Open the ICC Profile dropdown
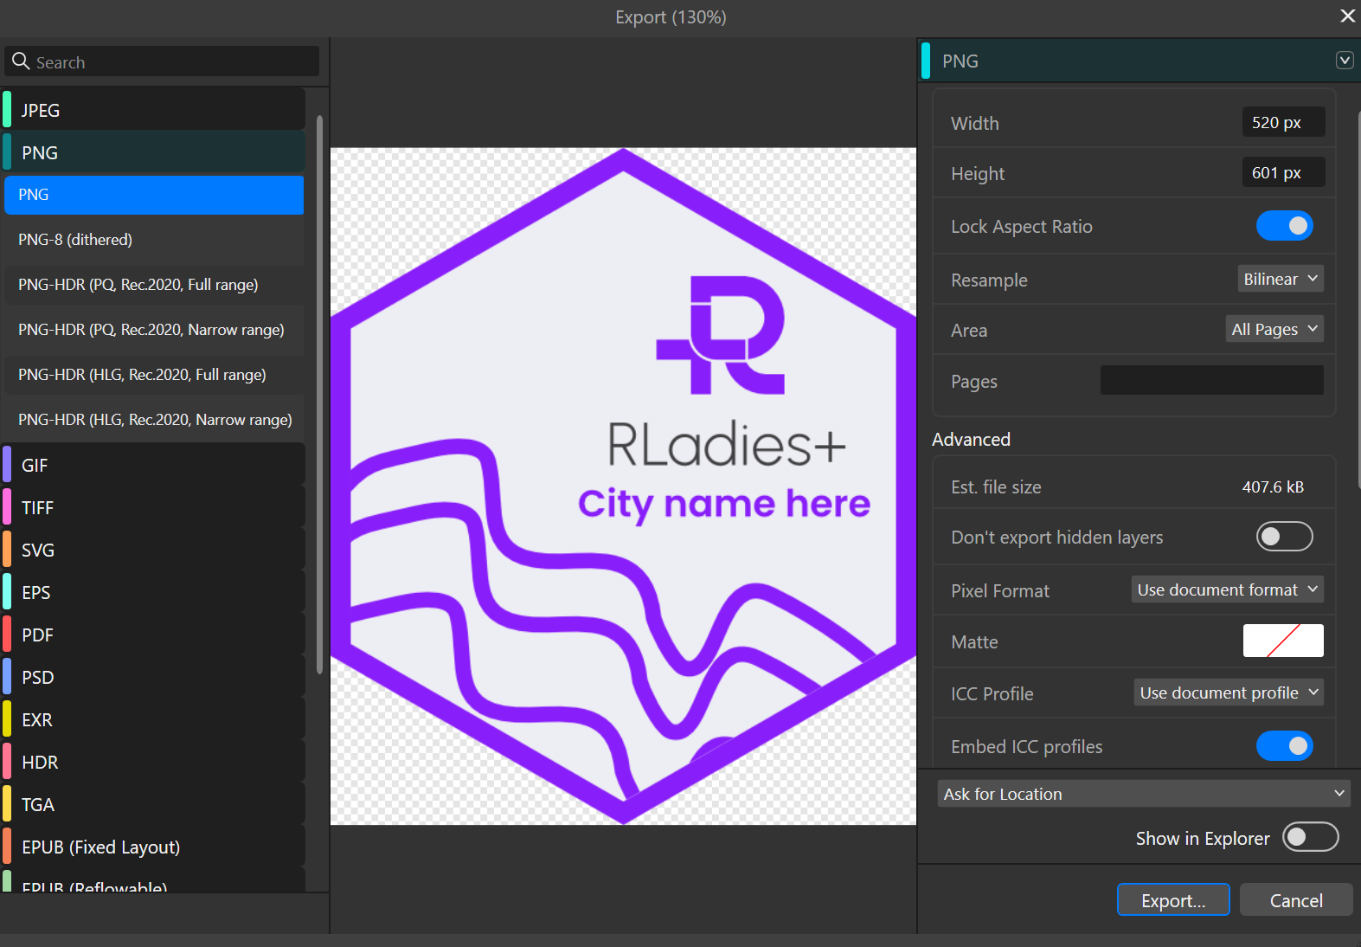 (x=1229, y=693)
